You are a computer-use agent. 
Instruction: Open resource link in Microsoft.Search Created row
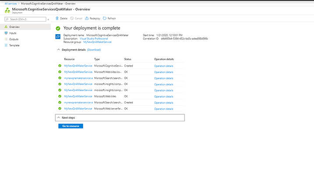[x=78, y=103]
